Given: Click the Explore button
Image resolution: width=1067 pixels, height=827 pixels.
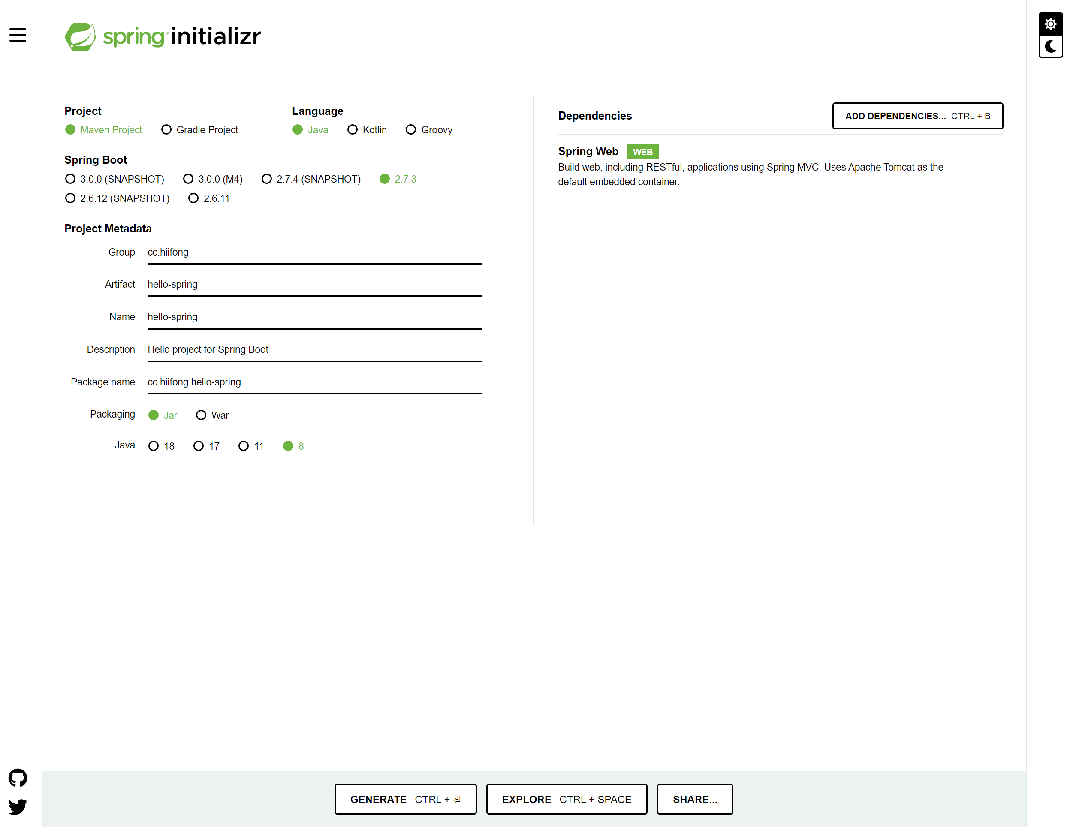Looking at the screenshot, I should point(566,799).
